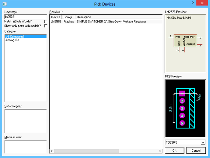The image size is (210, 158).
Task: Confirm selection with OK button
Action: pos(174,151)
